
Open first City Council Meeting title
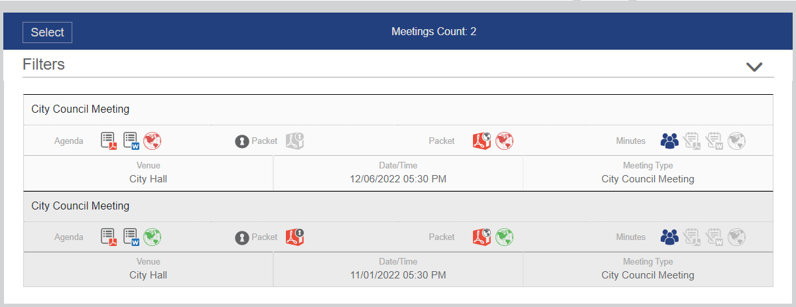coord(80,109)
